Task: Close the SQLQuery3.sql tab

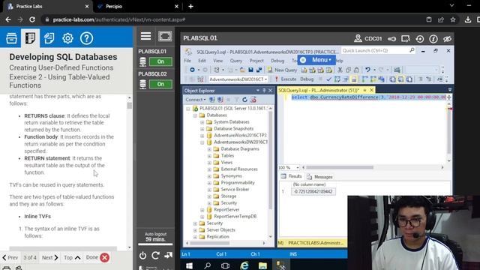Action: [371, 90]
